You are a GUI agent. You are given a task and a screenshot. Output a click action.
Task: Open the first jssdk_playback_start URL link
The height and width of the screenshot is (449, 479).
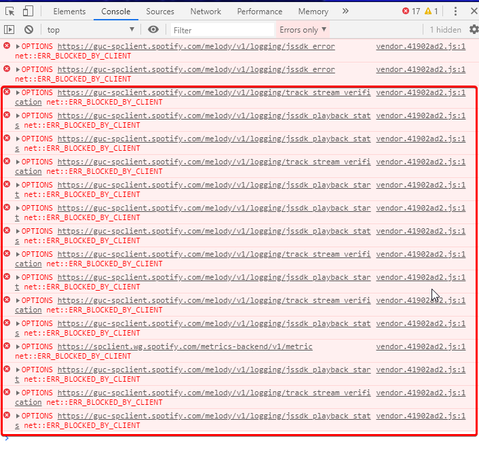(x=214, y=185)
